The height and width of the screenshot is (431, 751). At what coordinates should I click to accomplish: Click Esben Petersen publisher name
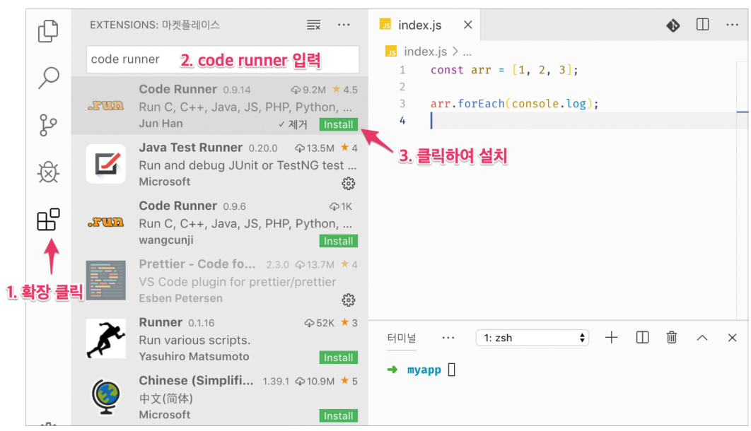click(x=180, y=298)
